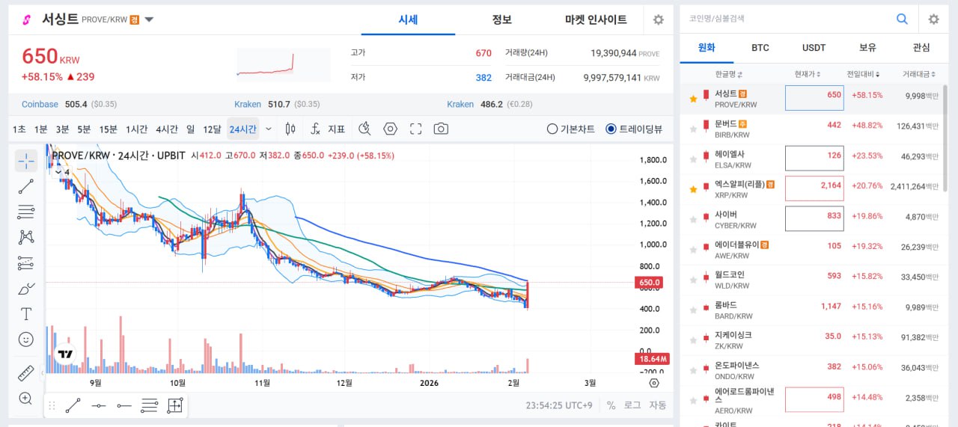This screenshot has width=958, height=427.
Task: Click the coin list vertical scrollbar
Action: [x=945, y=138]
